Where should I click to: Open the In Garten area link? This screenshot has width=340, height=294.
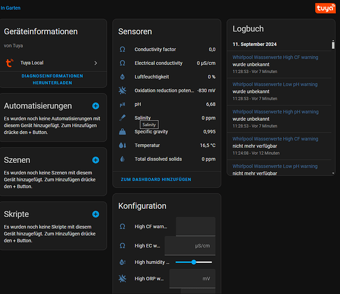pos(11,8)
